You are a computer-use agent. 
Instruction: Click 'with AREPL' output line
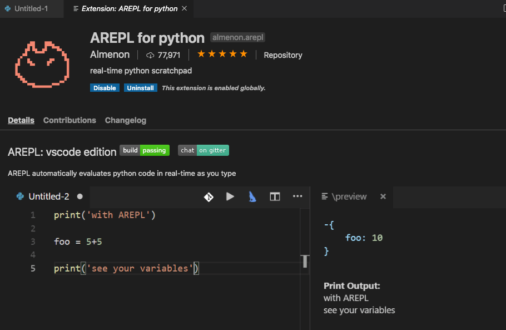point(346,298)
